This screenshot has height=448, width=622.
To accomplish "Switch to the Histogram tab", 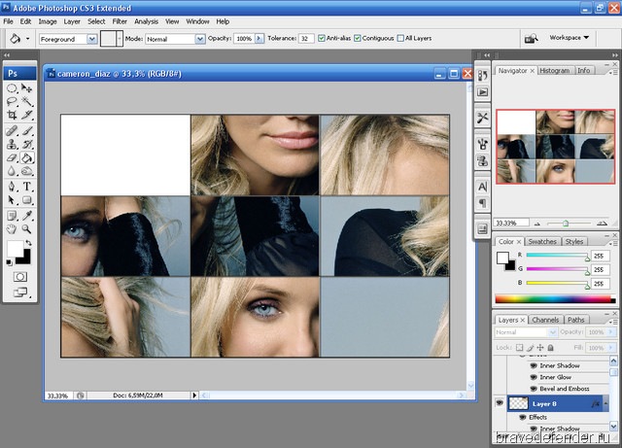I will click(555, 71).
